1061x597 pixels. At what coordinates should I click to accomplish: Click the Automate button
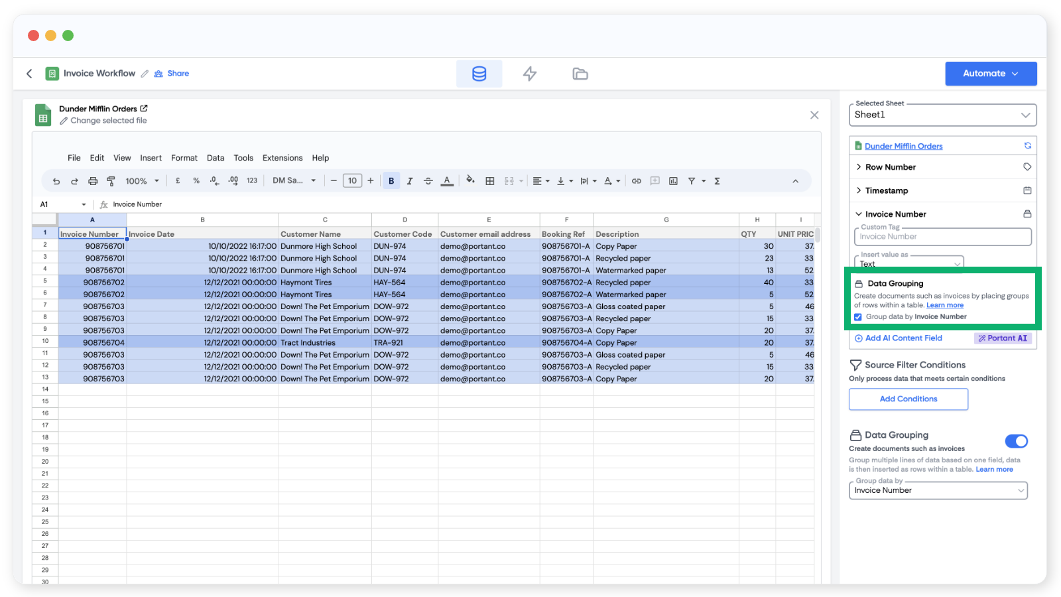point(990,74)
